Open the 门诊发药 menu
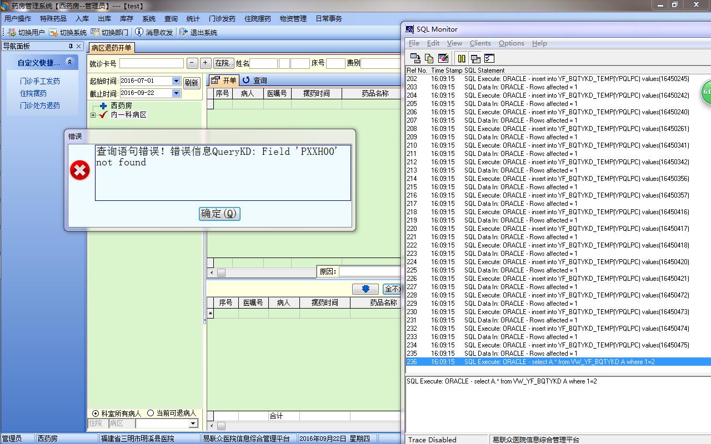This screenshot has width=711, height=444. [x=222, y=18]
